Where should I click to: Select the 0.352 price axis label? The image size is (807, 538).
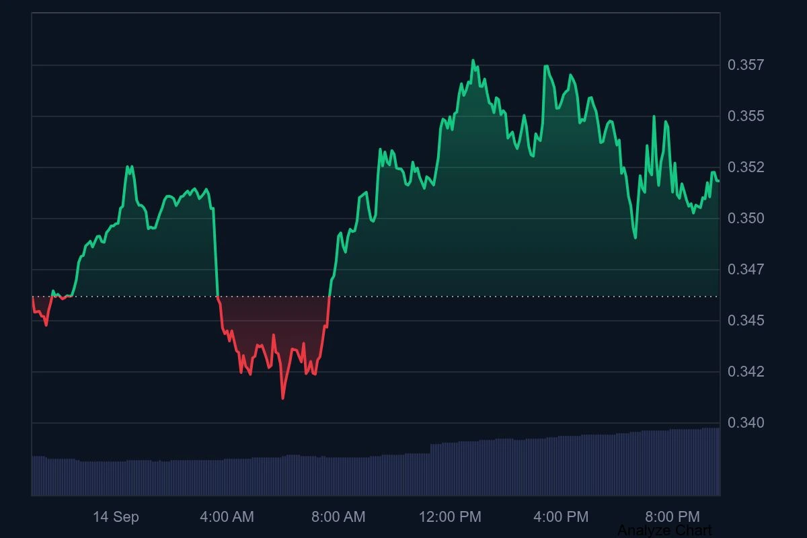(x=746, y=167)
